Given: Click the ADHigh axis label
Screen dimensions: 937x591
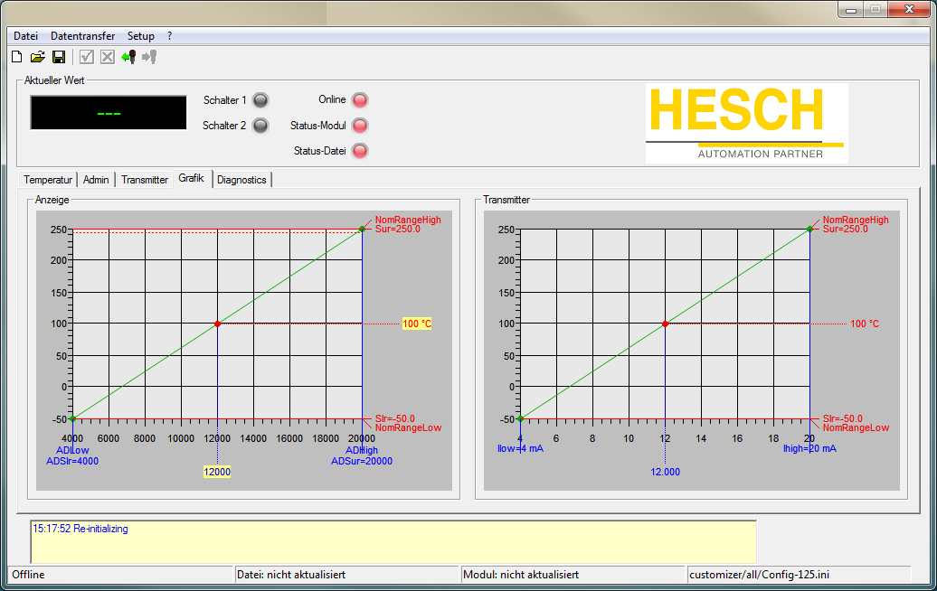Looking at the screenshot, I should (362, 450).
